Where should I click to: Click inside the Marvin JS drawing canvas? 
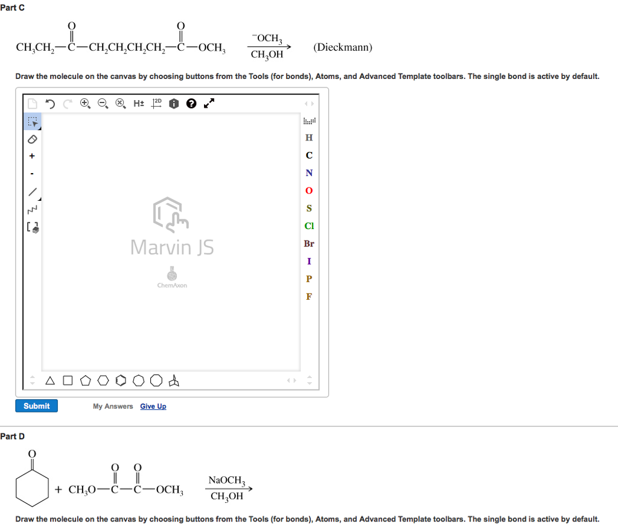(171, 242)
